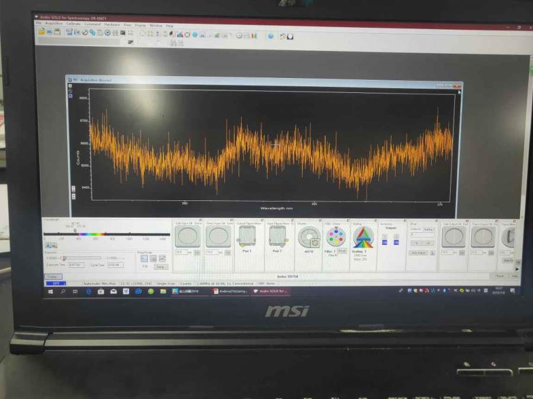Image resolution: width=533 pixels, height=399 pixels.
Task: Open the Hardware menu
Action: coord(111,25)
